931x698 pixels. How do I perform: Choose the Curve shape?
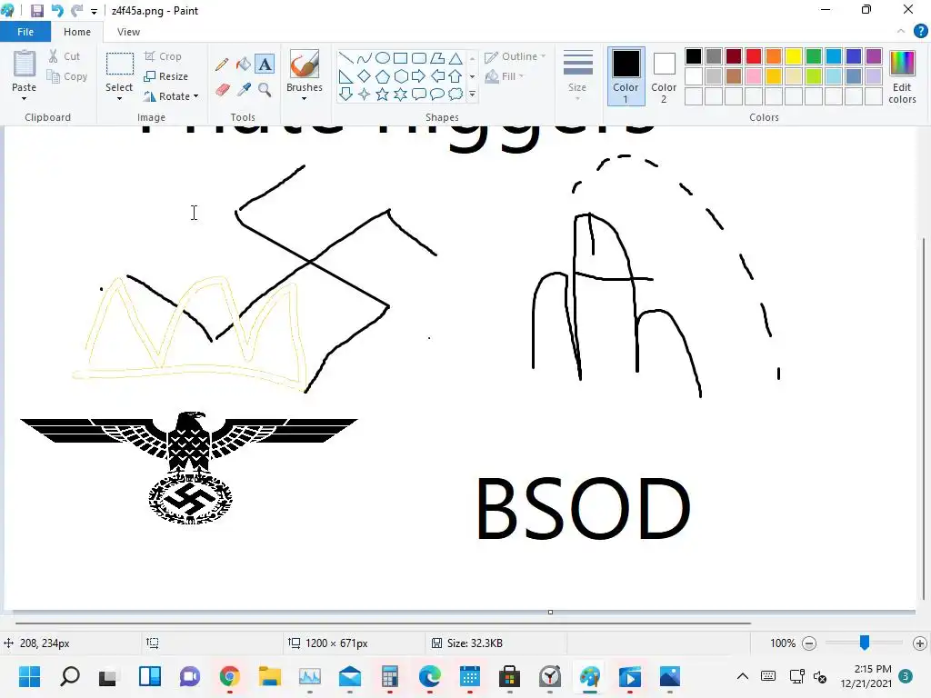(x=364, y=58)
